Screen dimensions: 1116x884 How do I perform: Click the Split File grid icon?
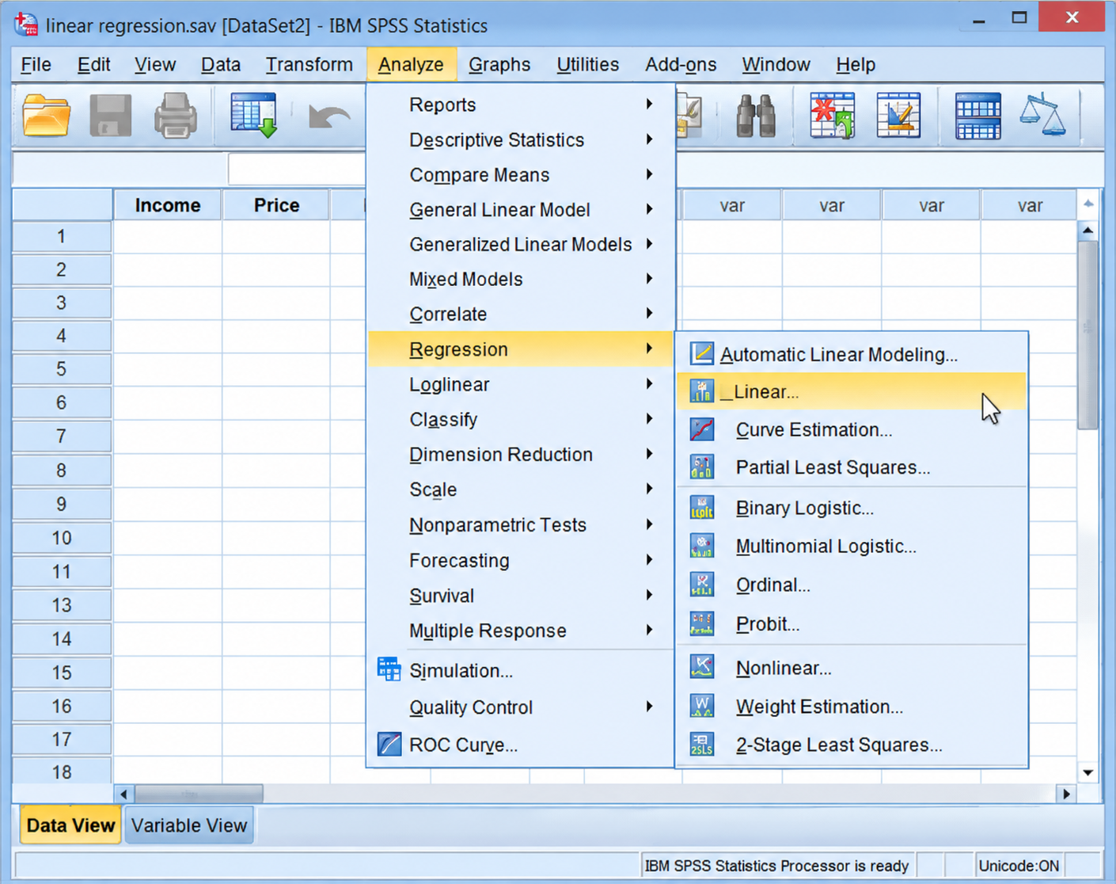(x=977, y=116)
